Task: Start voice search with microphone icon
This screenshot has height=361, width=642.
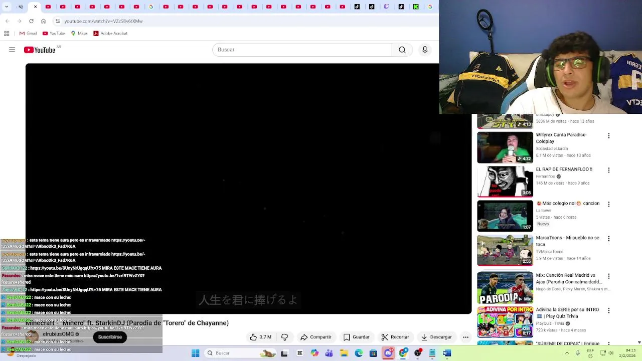Action: click(x=425, y=50)
